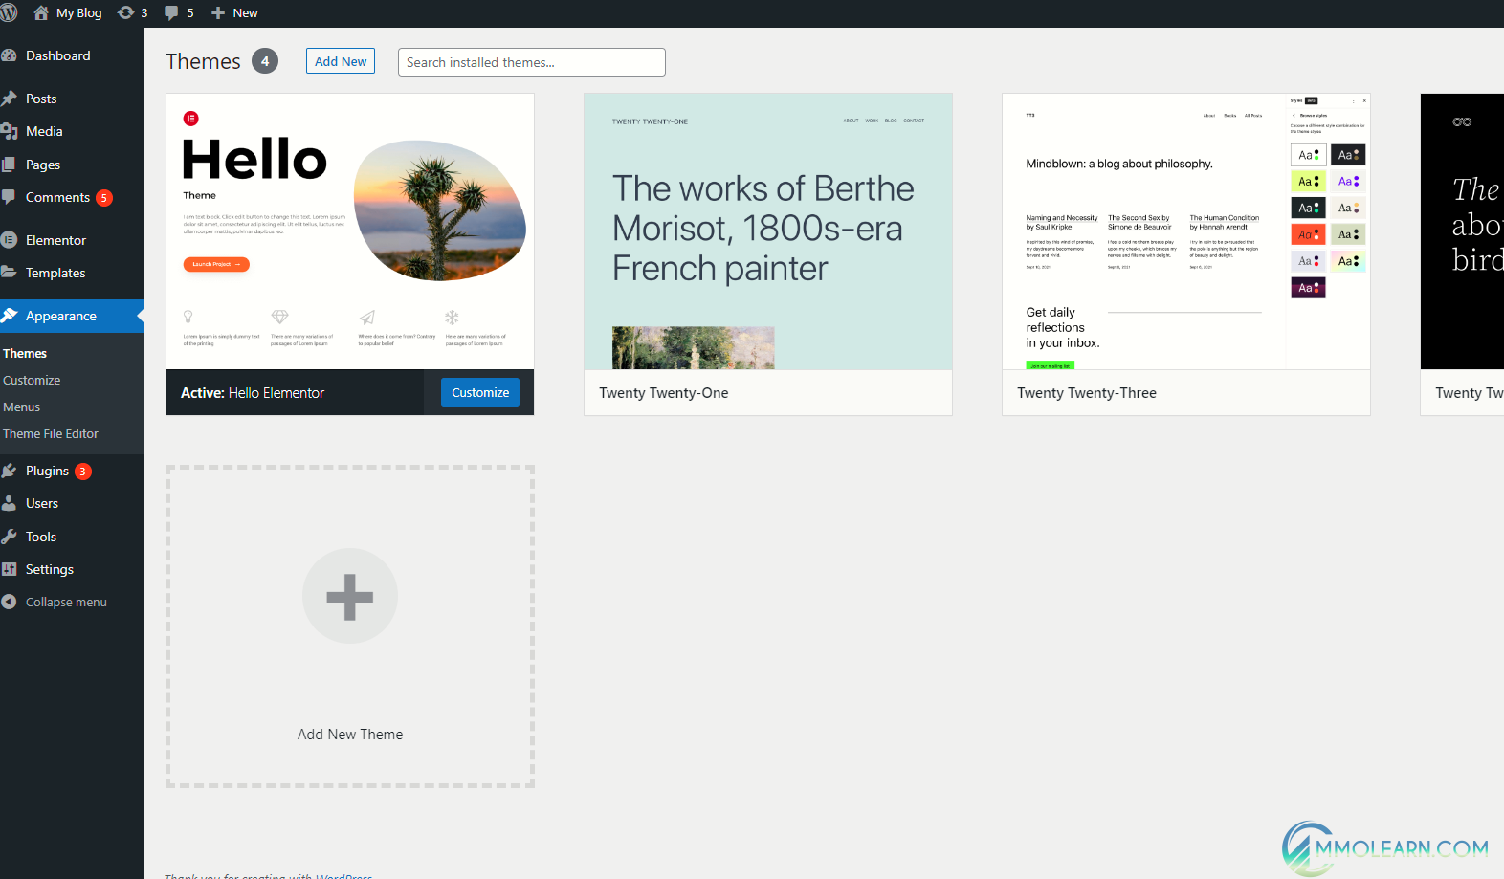
Task: Click the theme count badge 4
Action: (x=265, y=61)
